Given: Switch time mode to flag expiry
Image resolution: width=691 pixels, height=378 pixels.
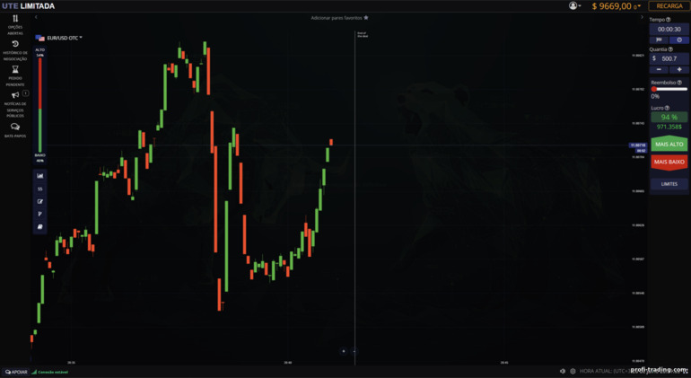Looking at the screenshot, I should tap(659, 40).
